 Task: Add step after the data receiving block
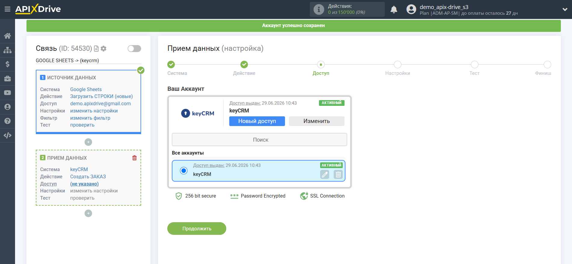(x=88, y=213)
